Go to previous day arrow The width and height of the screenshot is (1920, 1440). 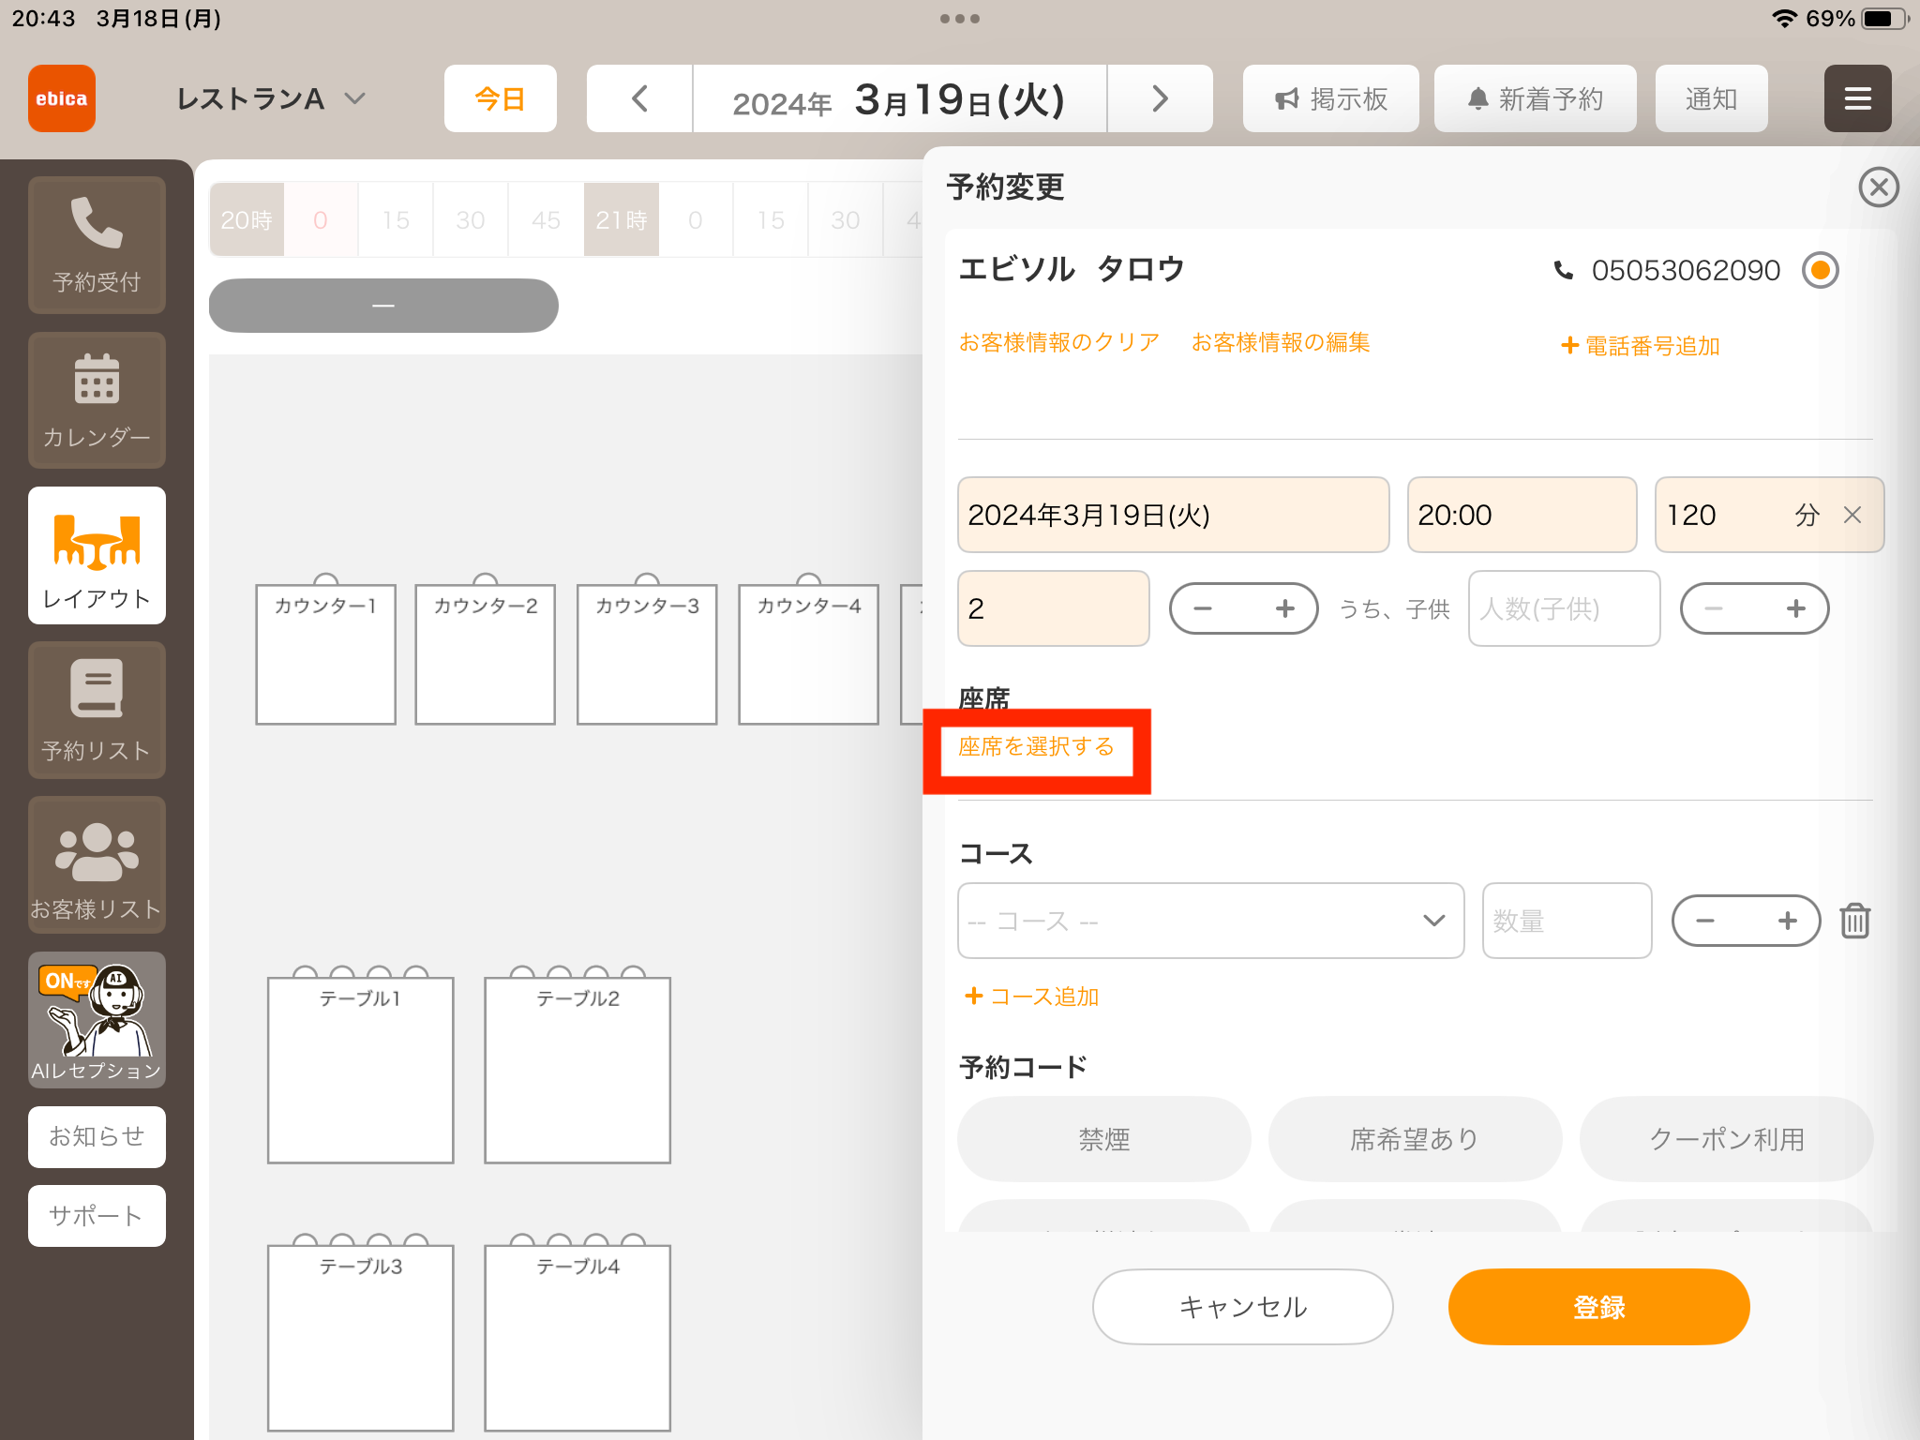640,98
